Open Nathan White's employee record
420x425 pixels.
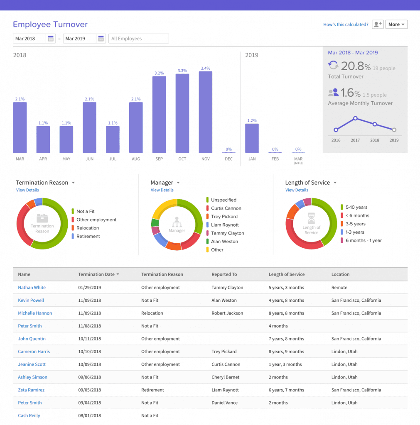(32, 287)
